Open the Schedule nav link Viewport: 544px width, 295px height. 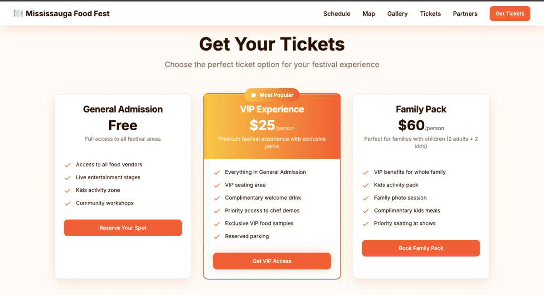click(x=337, y=14)
